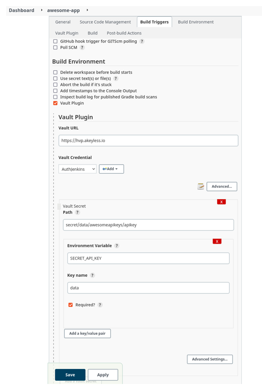Viewport: 262px width, 391px height.
Task: Enable Add timestamps to the Console Output
Action: point(55,91)
